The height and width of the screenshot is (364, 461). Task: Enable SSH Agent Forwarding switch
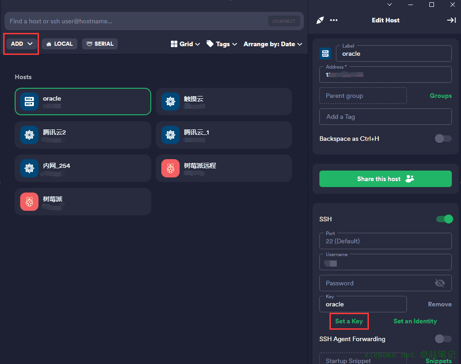[x=443, y=339]
